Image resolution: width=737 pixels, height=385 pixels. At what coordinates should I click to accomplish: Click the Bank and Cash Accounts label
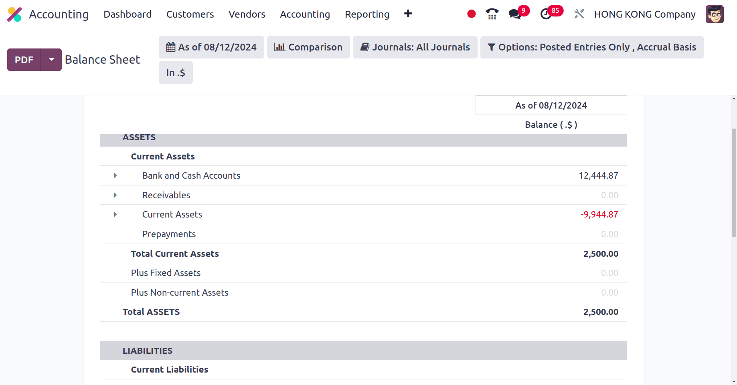(191, 175)
